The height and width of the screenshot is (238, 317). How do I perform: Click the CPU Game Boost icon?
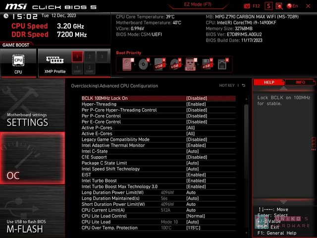[18, 63]
